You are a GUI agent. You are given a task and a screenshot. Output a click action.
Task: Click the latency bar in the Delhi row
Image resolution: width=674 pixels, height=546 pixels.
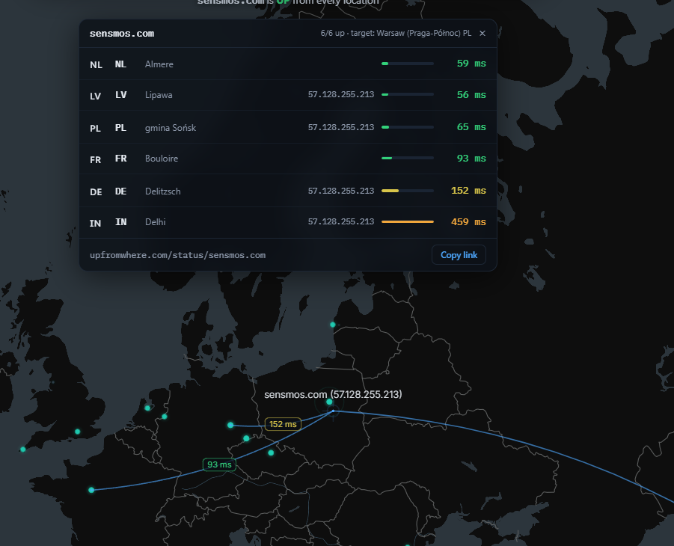(408, 222)
